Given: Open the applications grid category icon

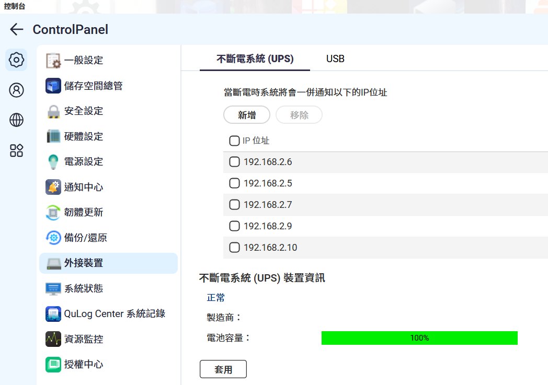Looking at the screenshot, I should pos(16,150).
